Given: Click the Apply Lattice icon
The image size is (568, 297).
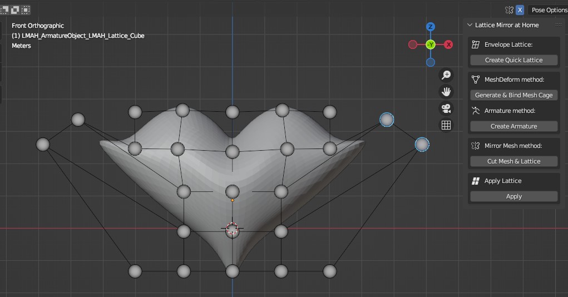Looking at the screenshot, I should (x=476, y=181).
